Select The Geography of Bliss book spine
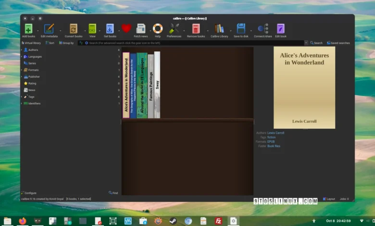 click(133, 86)
